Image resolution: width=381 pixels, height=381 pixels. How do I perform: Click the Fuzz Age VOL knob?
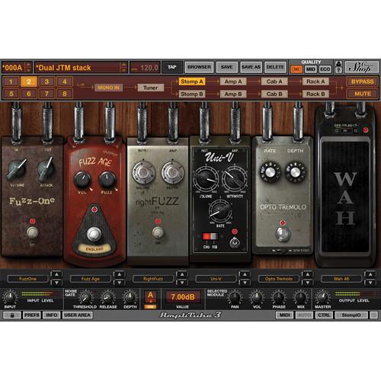click(x=82, y=179)
